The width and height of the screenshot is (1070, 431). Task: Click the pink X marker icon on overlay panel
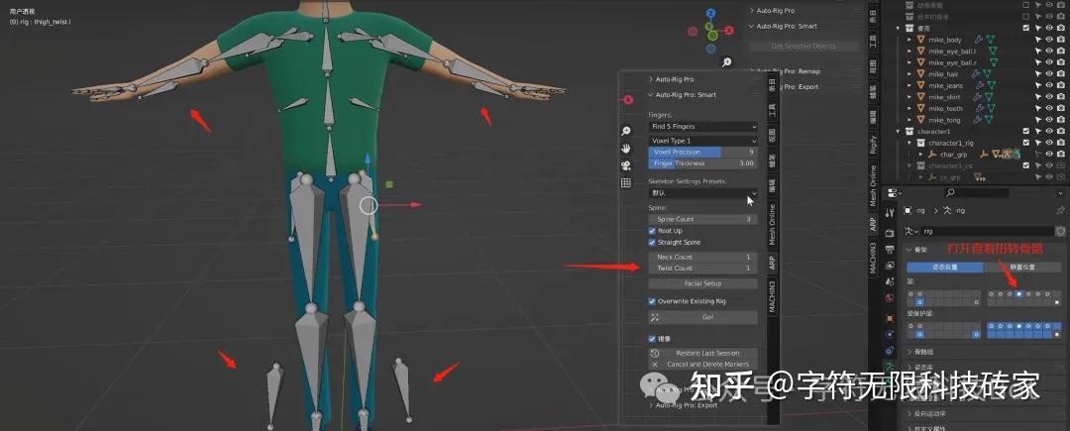click(x=628, y=100)
